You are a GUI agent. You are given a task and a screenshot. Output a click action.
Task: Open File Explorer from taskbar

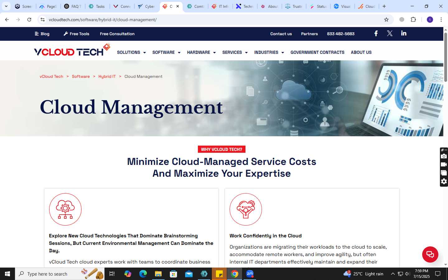[x=158, y=274]
